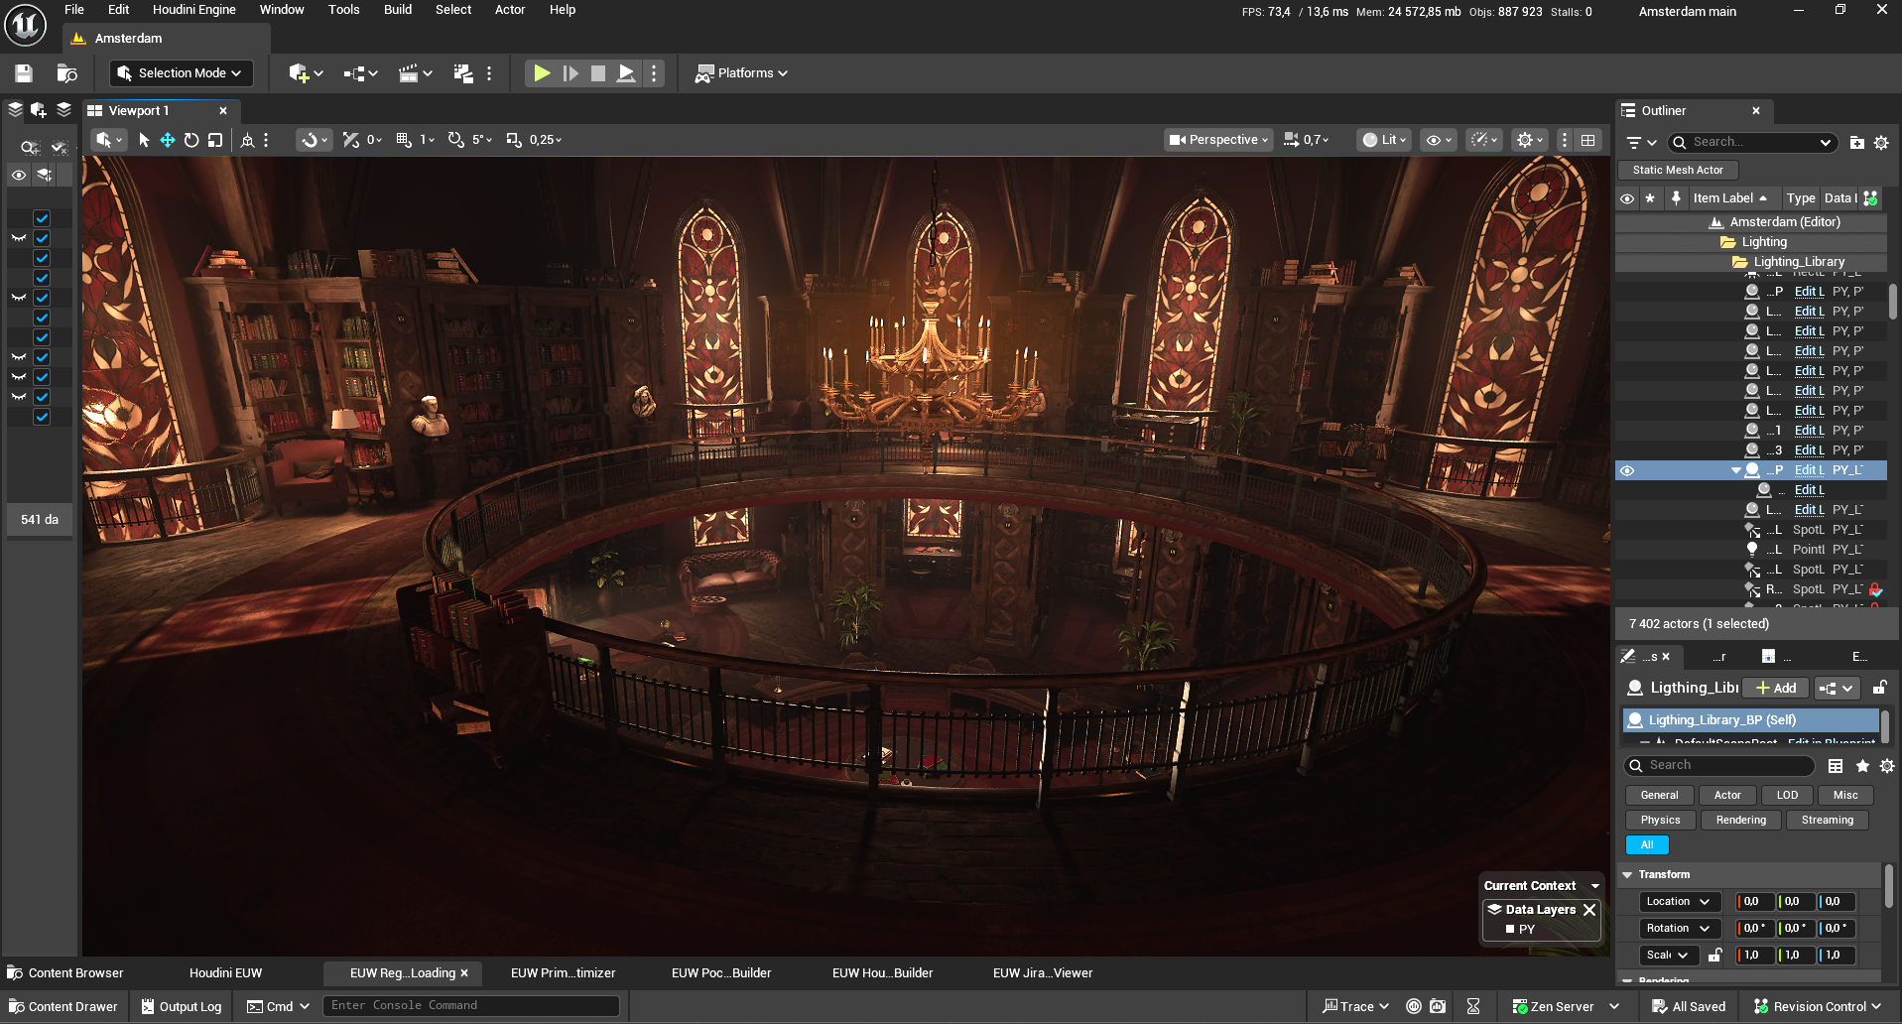Image resolution: width=1902 pixels, height=1024 pixels.
Task: Open the Lit view mode dropdown
Action: pos(1384,140)
